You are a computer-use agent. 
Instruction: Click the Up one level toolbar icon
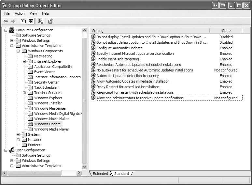click(23, 21)
